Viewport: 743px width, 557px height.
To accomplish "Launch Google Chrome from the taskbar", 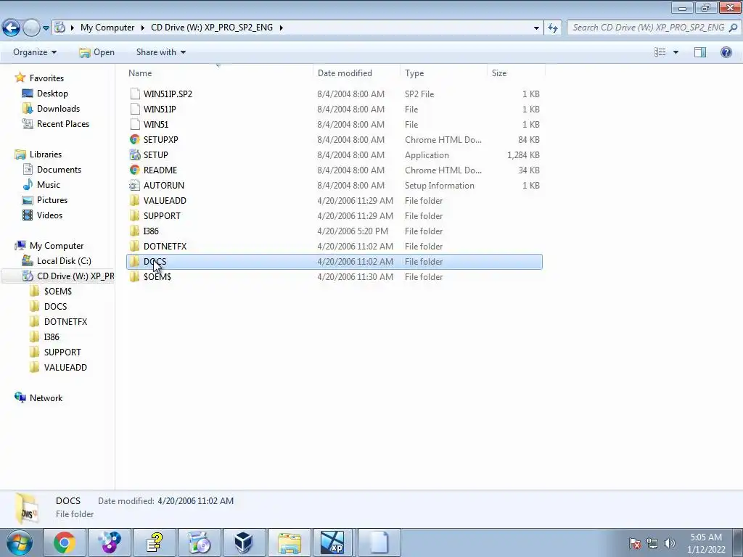I will pyautogui.click(x=64, y=542).
